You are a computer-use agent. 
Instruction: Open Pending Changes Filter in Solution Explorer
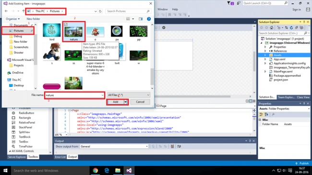(x=279, y=28)
